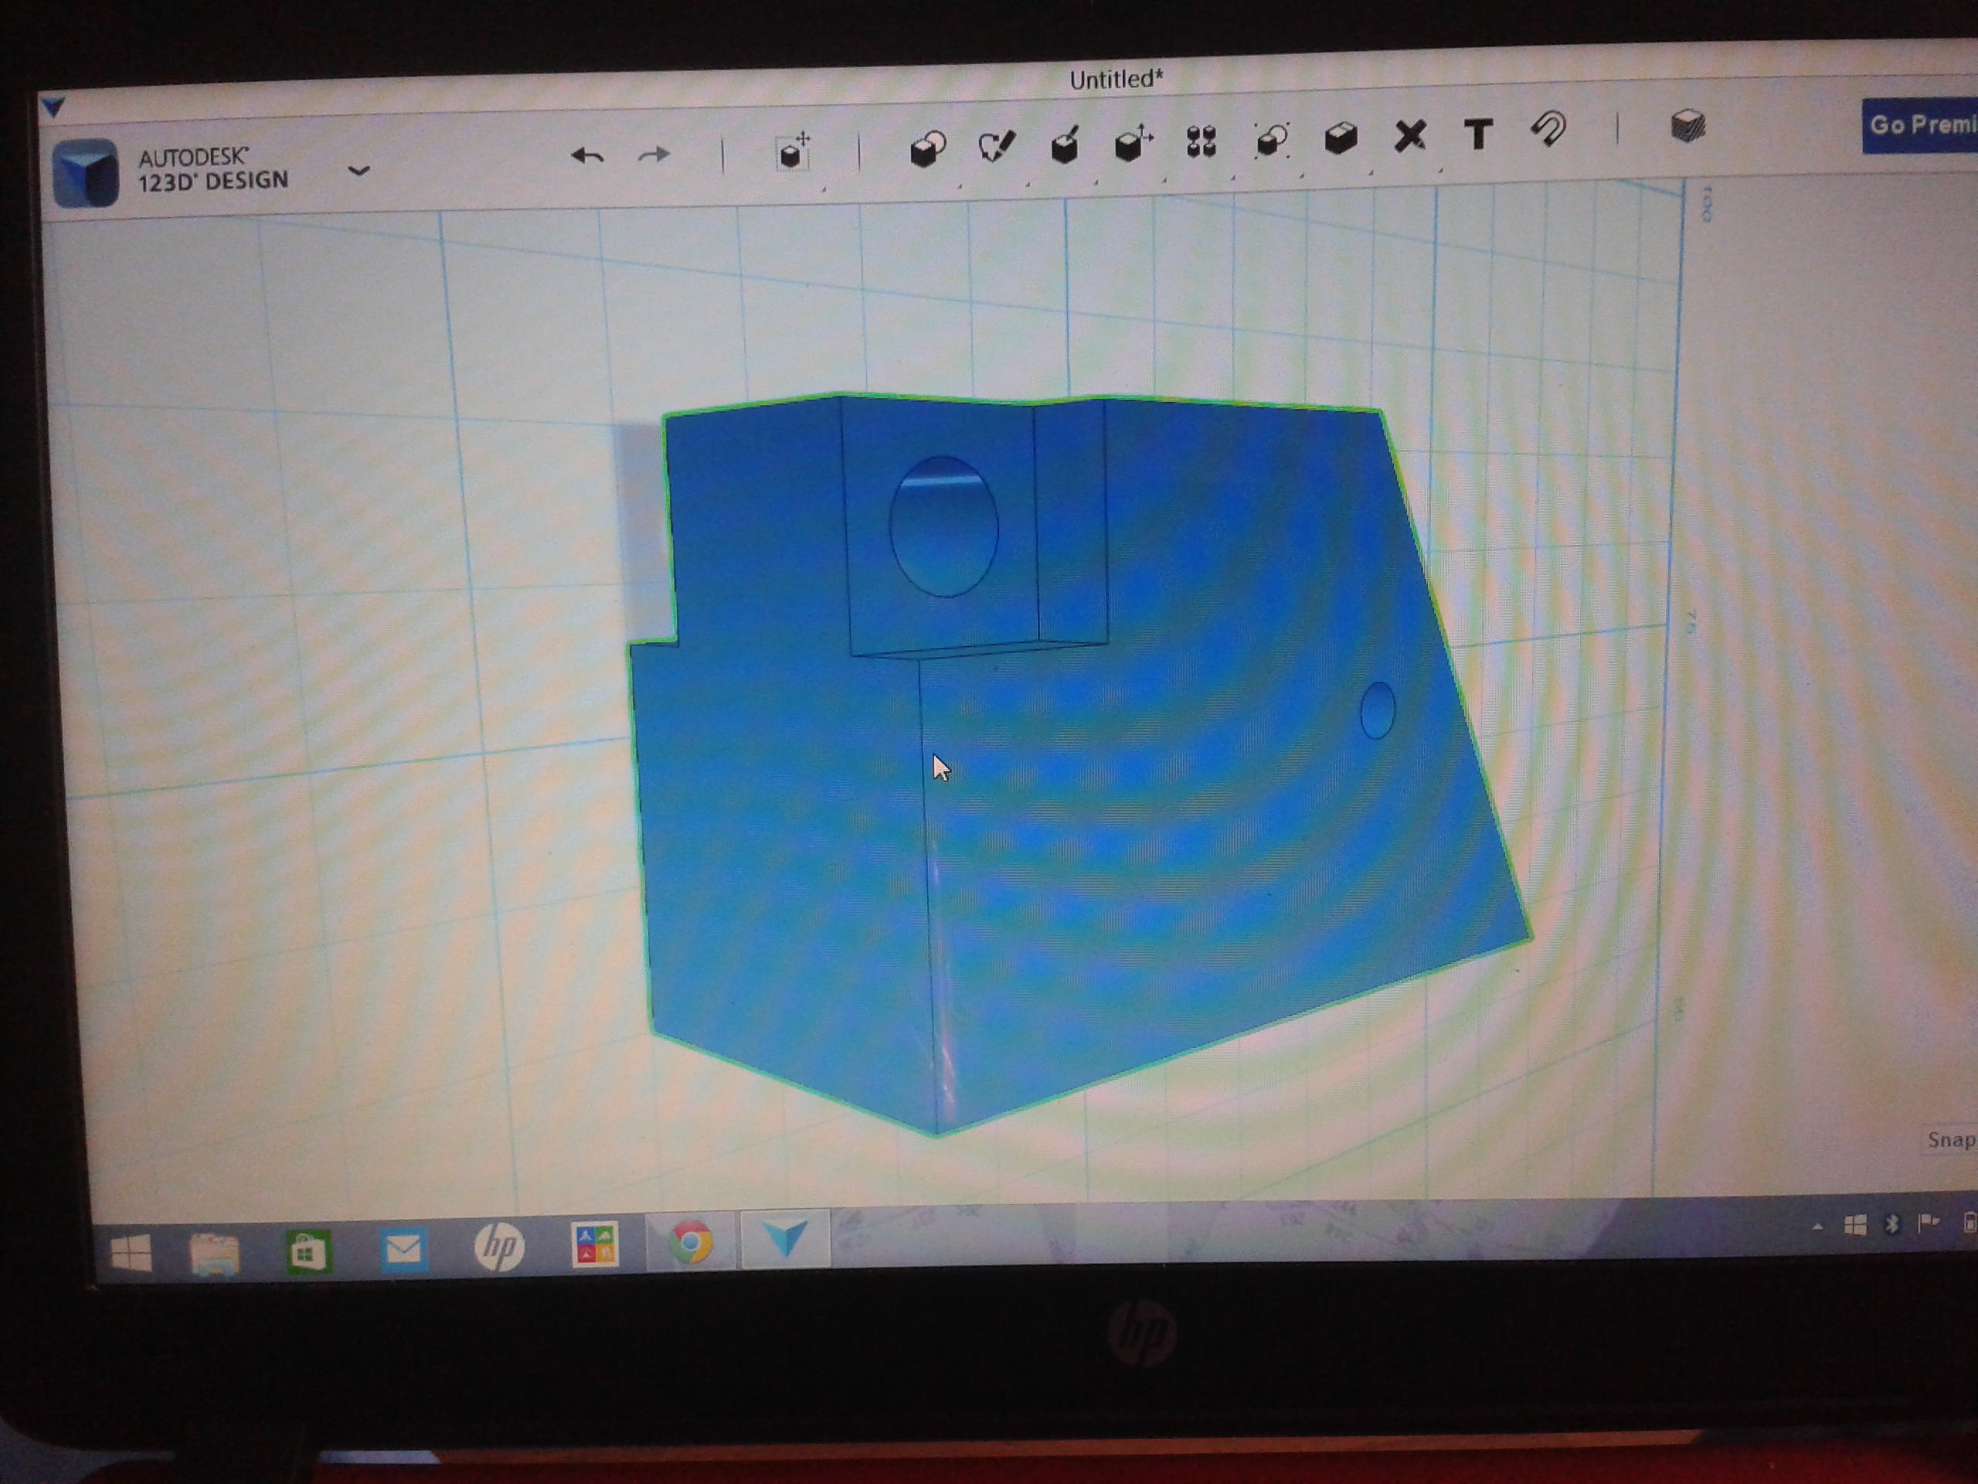Click the Redo arrow

654,155
